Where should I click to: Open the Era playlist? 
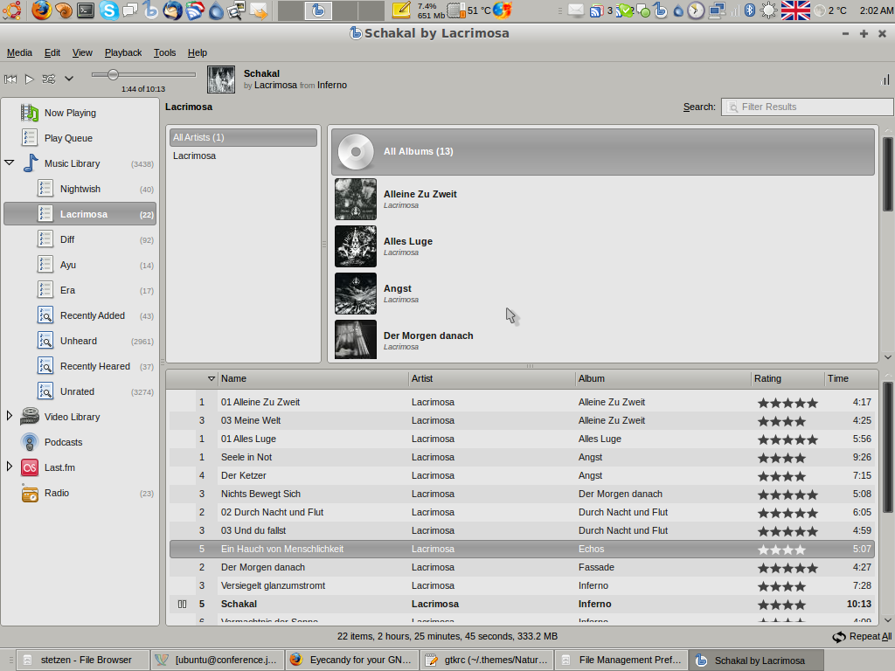(80, 290)
